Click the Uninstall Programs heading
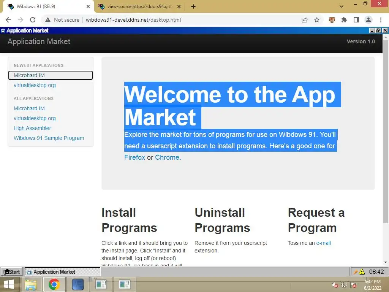389x292 pixels. [222, 220]
